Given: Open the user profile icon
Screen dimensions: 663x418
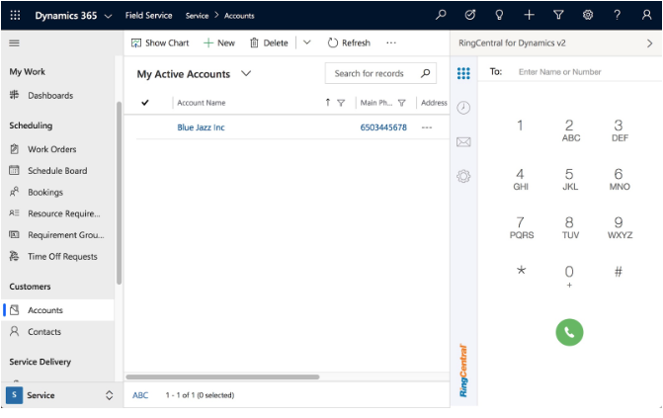Looking at the screenshot, I should 646,15.
